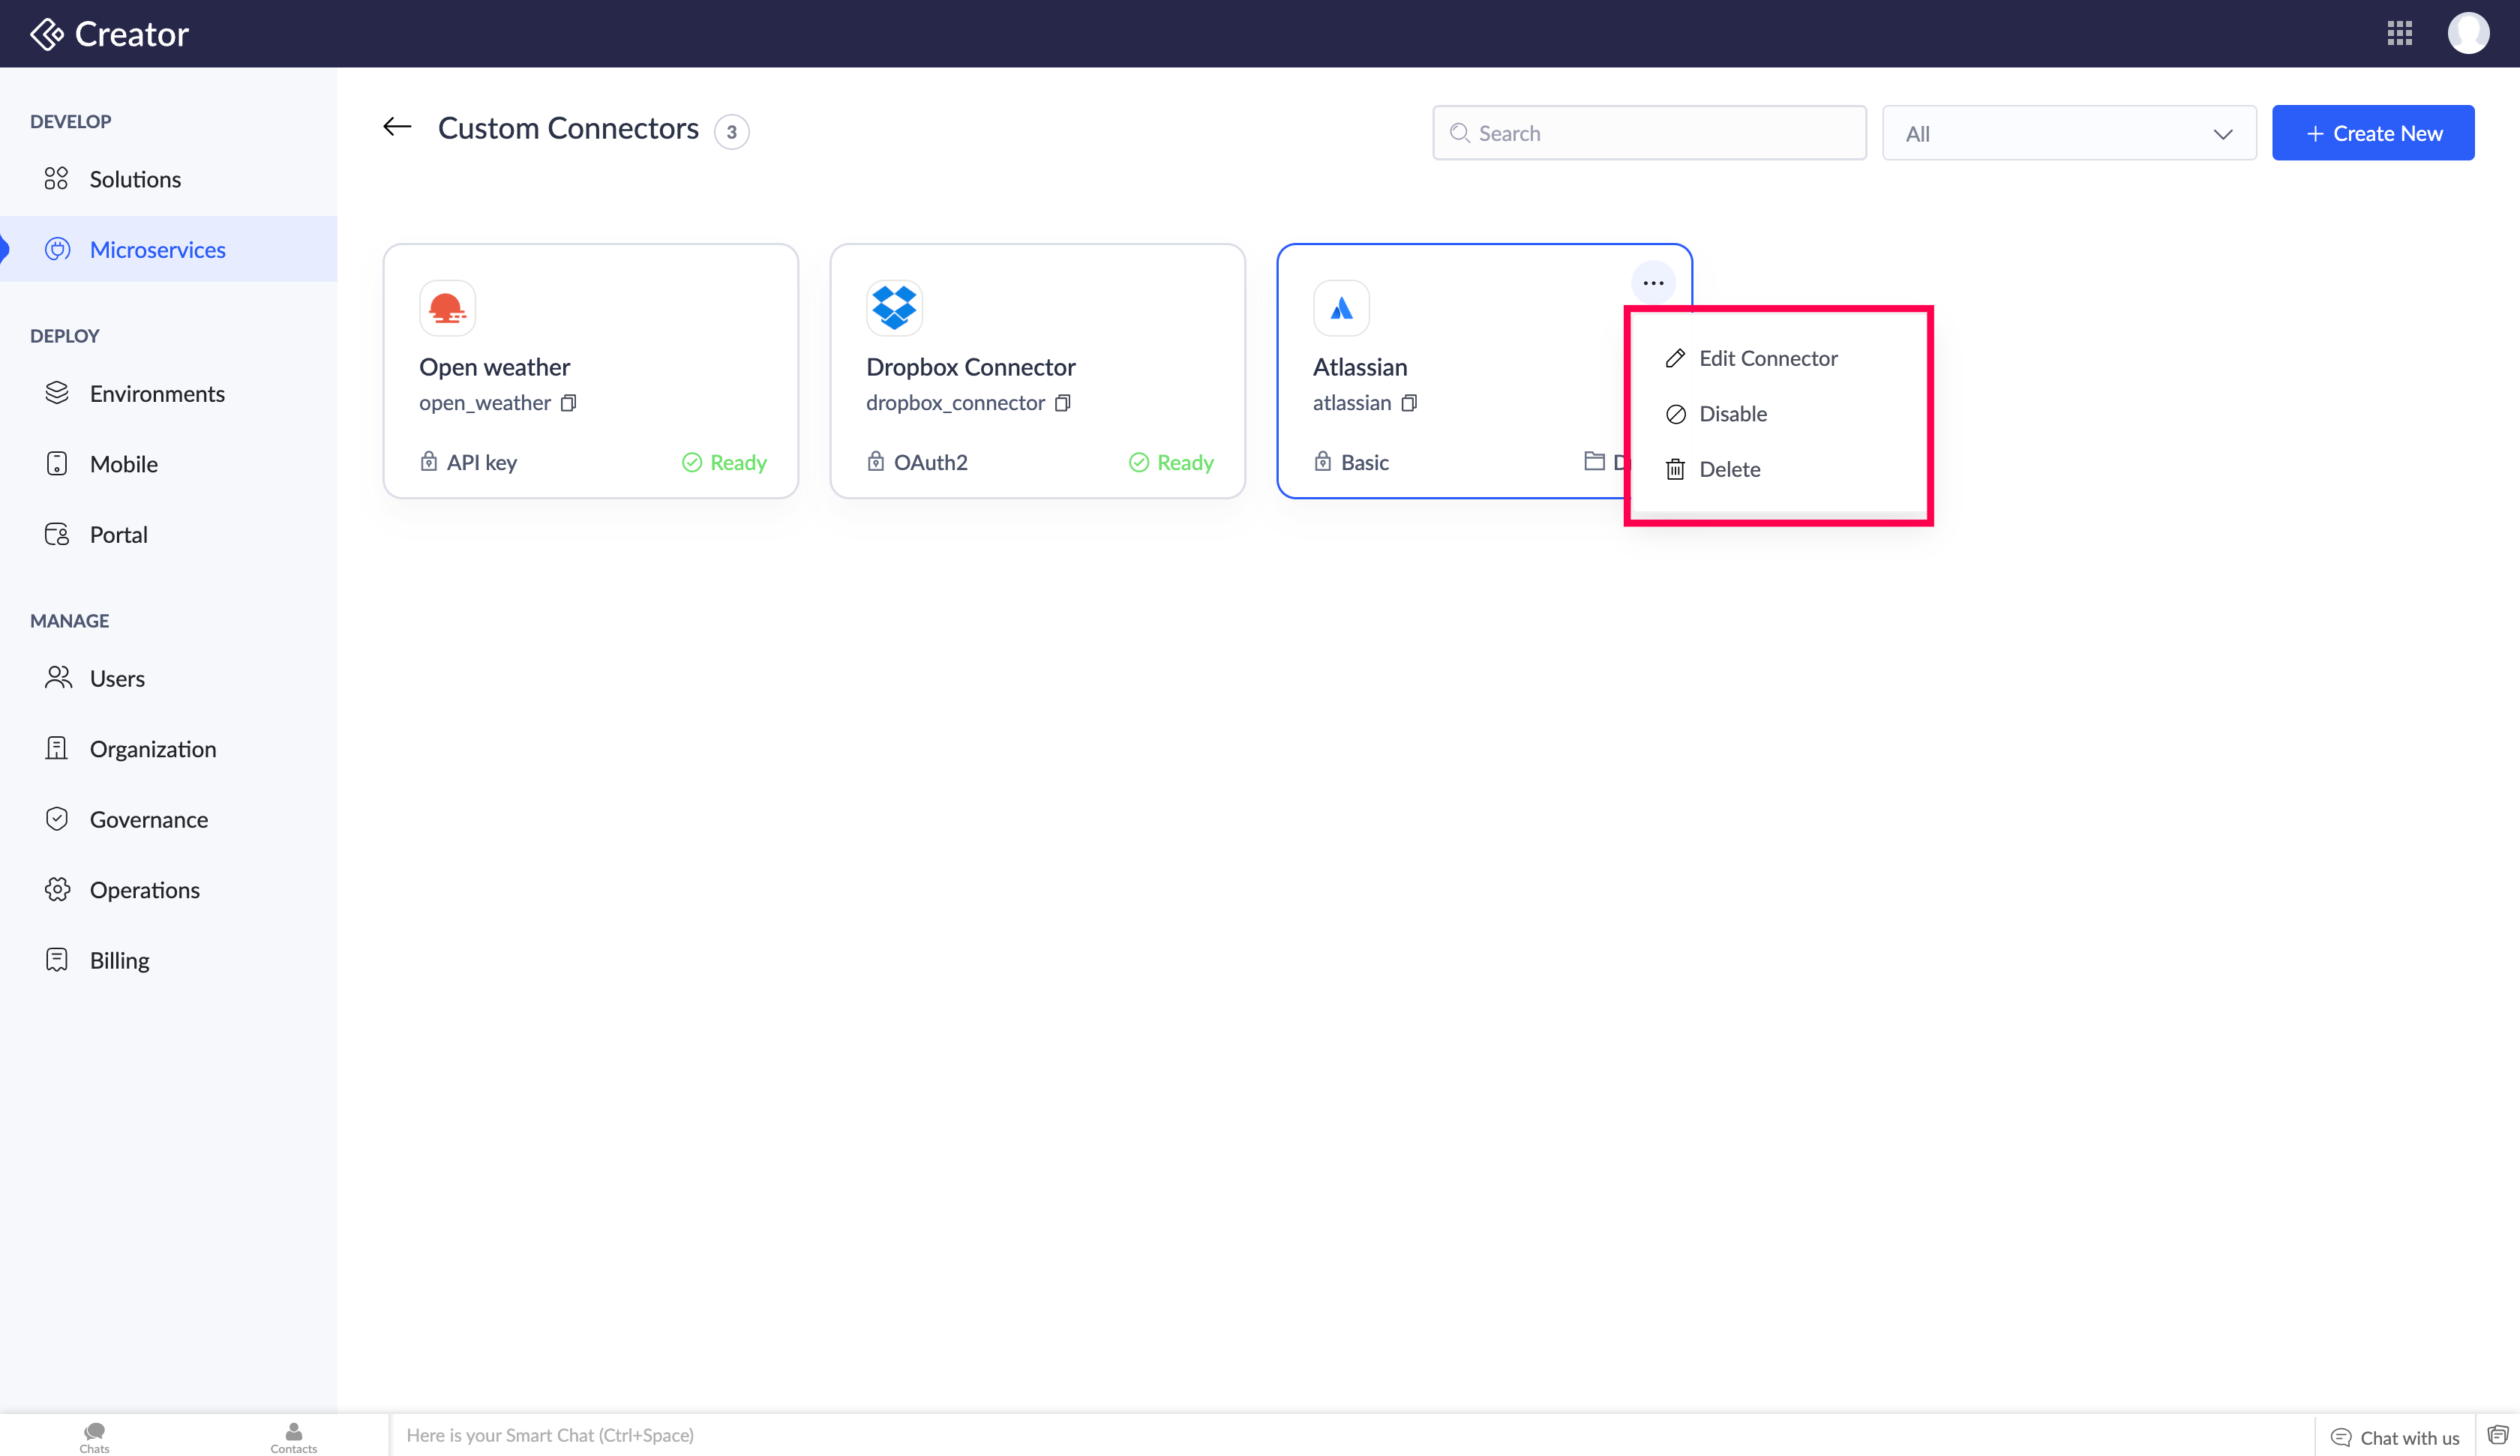Click the Create New button
The height and width of the screenshot is (1456, 2520).
[x=2372, y=133]
